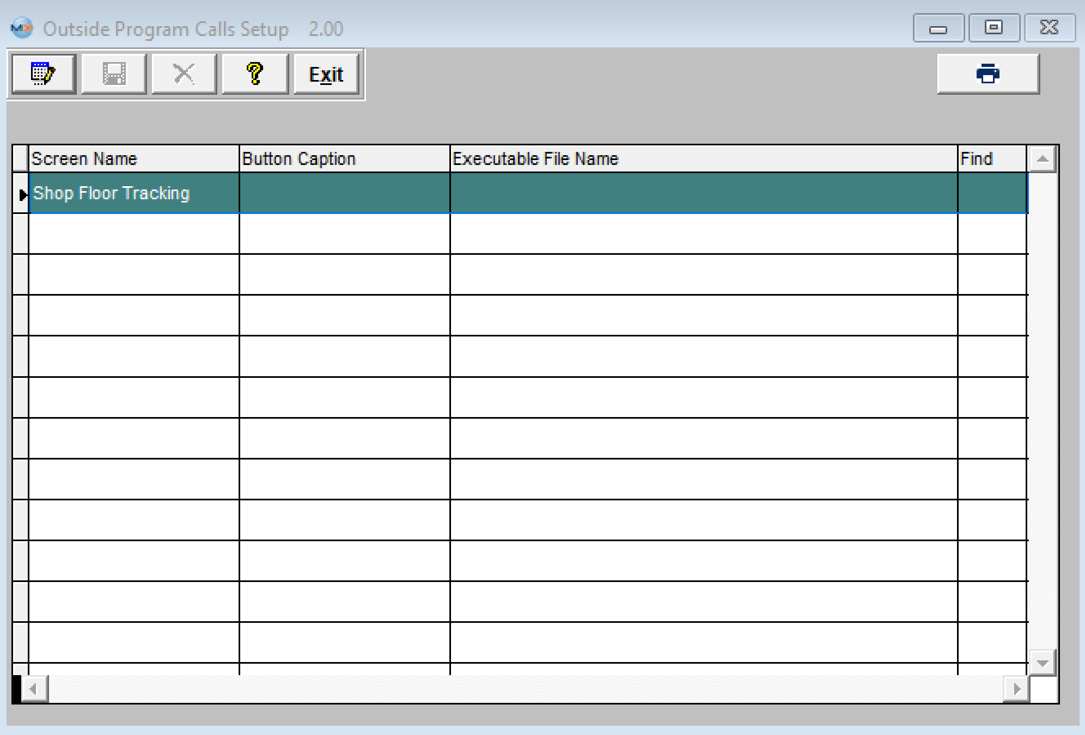Click the Find cell in the first row
Viewport: 1085px width, 735px height.
coord(992,193)
